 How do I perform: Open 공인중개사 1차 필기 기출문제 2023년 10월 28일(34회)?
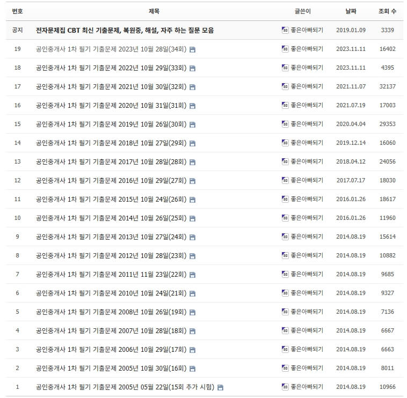pos(111,49)
